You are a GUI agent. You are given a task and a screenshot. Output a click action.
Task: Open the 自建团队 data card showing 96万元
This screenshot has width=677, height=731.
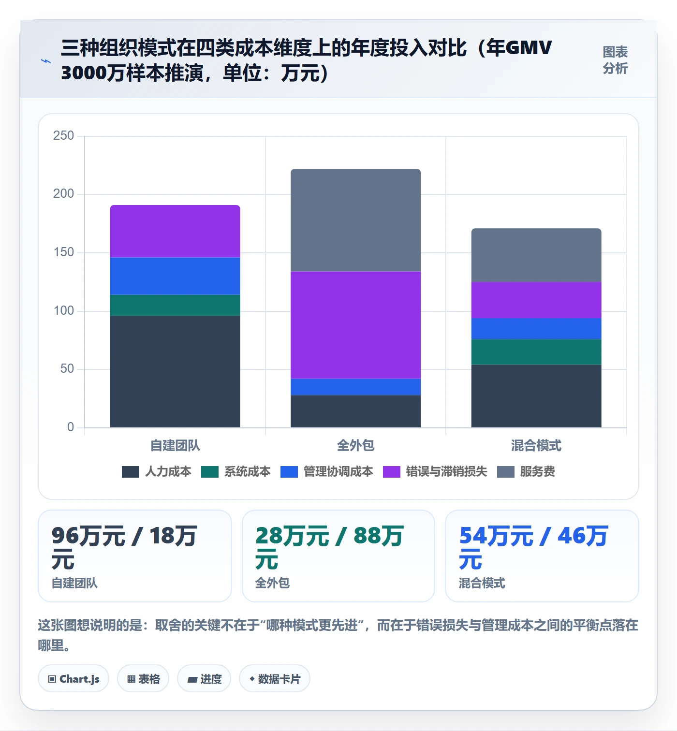click(x=135, y=556)
